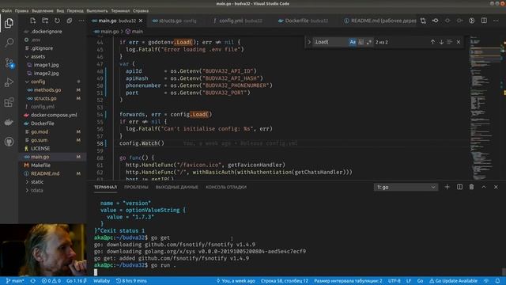Viewport: 506px width, 285px height.
Task: Open explorer more actions menu
Action: click(x=81, y=21)
